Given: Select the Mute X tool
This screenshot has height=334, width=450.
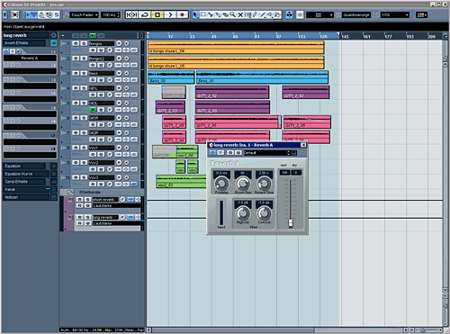Looking at the screenshot, I should (x=240, y=14).
